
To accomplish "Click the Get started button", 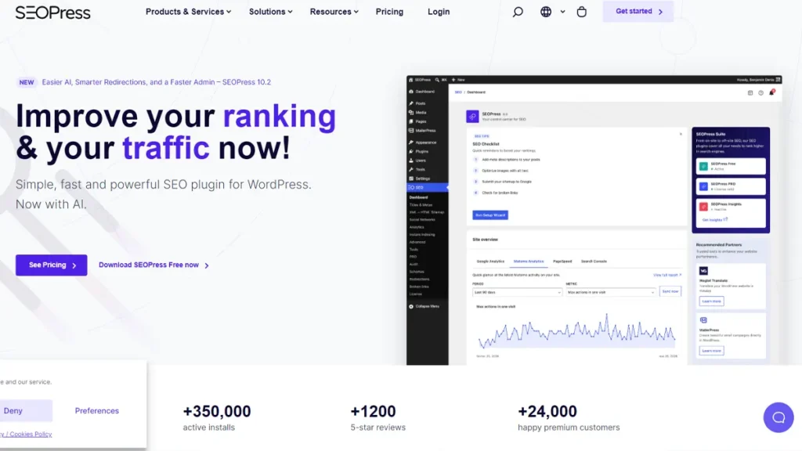I will point(638,11).
